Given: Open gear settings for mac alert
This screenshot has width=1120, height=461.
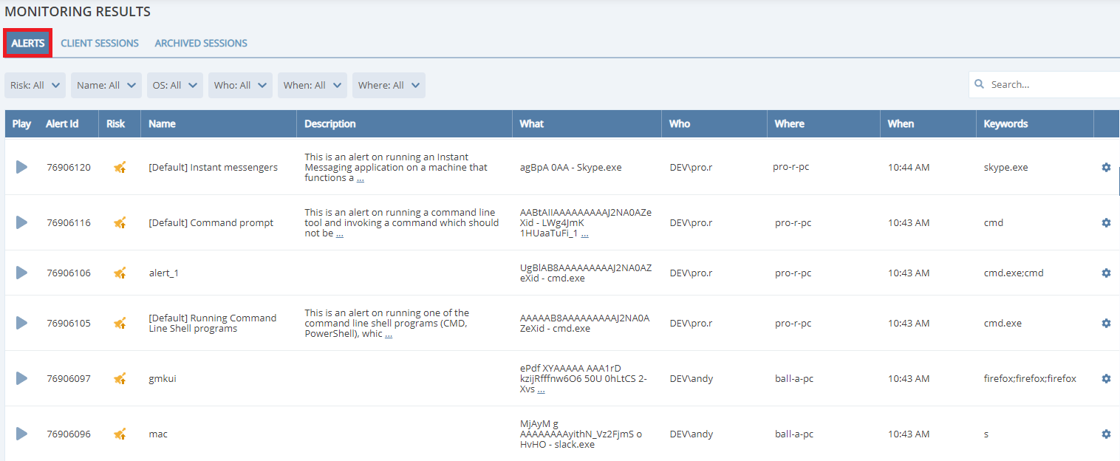Looking at the screenshot, I should 1106,434.
